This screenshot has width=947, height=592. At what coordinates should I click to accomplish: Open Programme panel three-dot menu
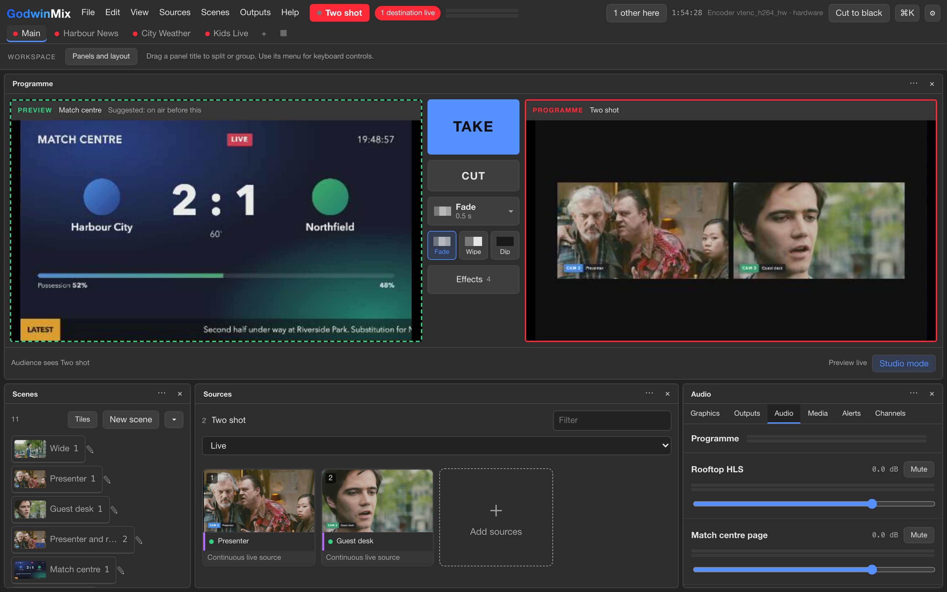tap(913, 84)
